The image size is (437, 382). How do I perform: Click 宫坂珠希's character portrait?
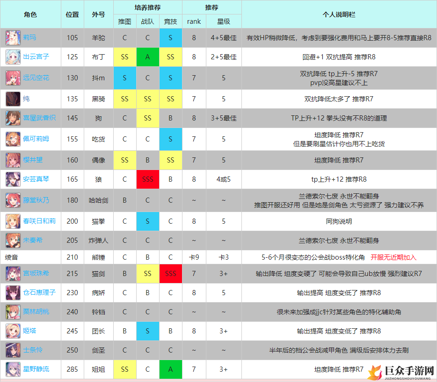point(13,274)
